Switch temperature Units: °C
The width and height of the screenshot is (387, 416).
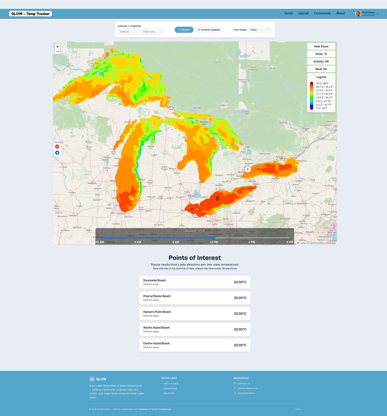pos(321,54)
